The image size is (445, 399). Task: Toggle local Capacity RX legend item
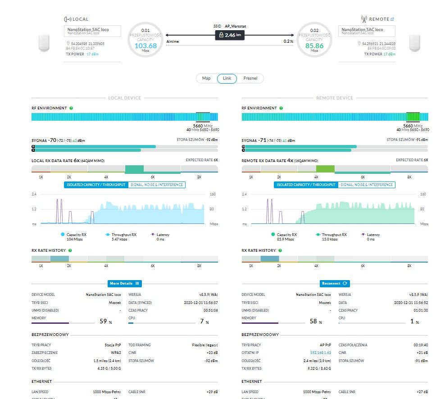74,237
